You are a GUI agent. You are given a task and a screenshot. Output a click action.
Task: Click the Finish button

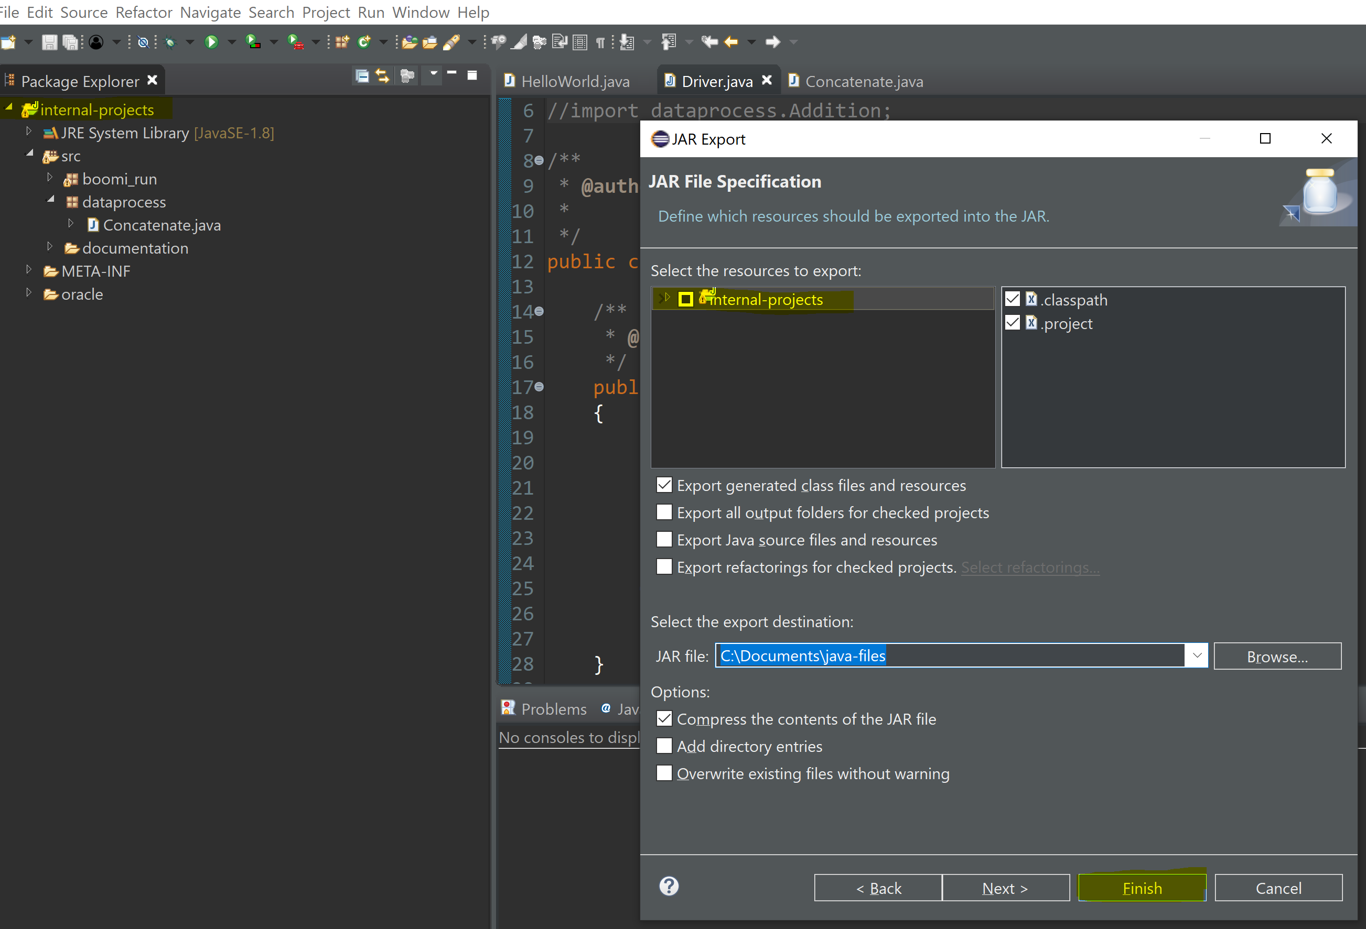click(x=1142, y=887)
